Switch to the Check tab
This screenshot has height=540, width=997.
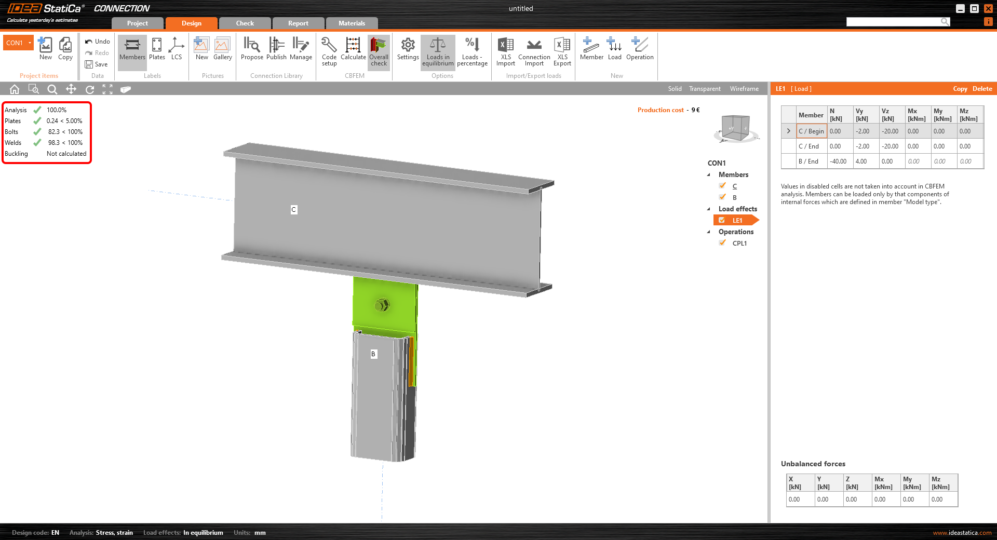click(245, 23)
